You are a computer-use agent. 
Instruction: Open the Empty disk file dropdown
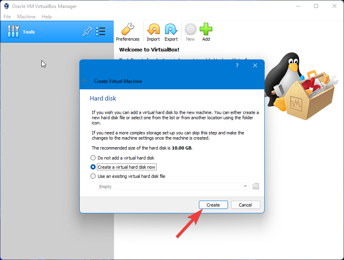244,186
